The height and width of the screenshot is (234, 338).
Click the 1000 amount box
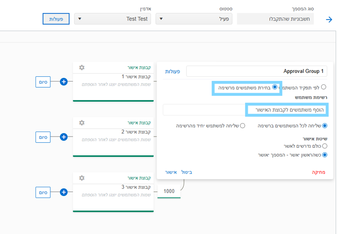pos(169,191)
